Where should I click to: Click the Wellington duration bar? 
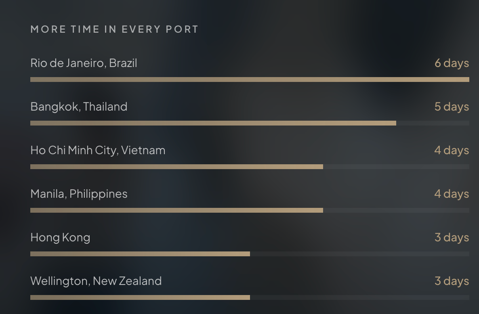250,297
